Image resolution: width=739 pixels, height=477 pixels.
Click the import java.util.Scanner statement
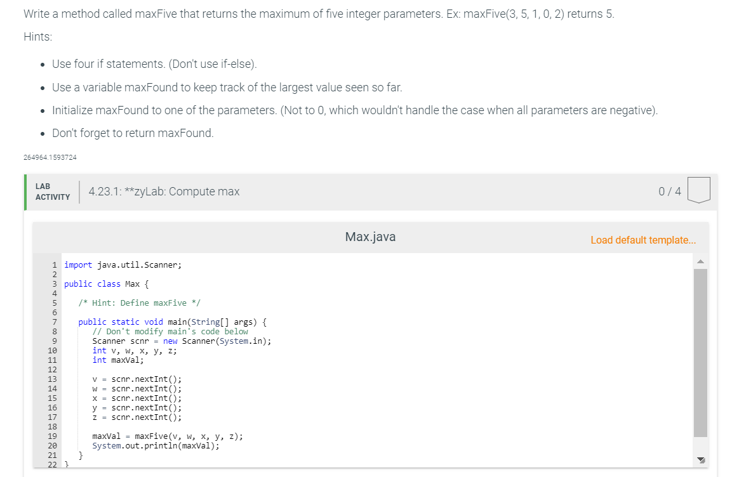click(x=124, y=265)
